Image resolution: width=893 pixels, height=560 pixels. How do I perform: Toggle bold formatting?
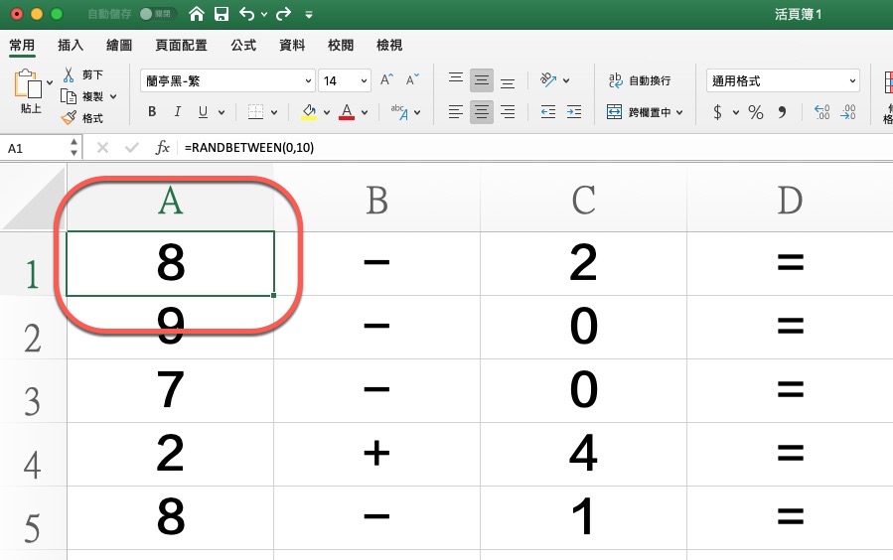[x=152, y=112]
